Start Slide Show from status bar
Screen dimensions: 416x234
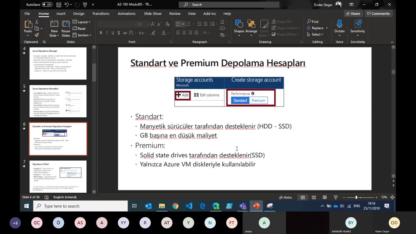coord(335,197)
